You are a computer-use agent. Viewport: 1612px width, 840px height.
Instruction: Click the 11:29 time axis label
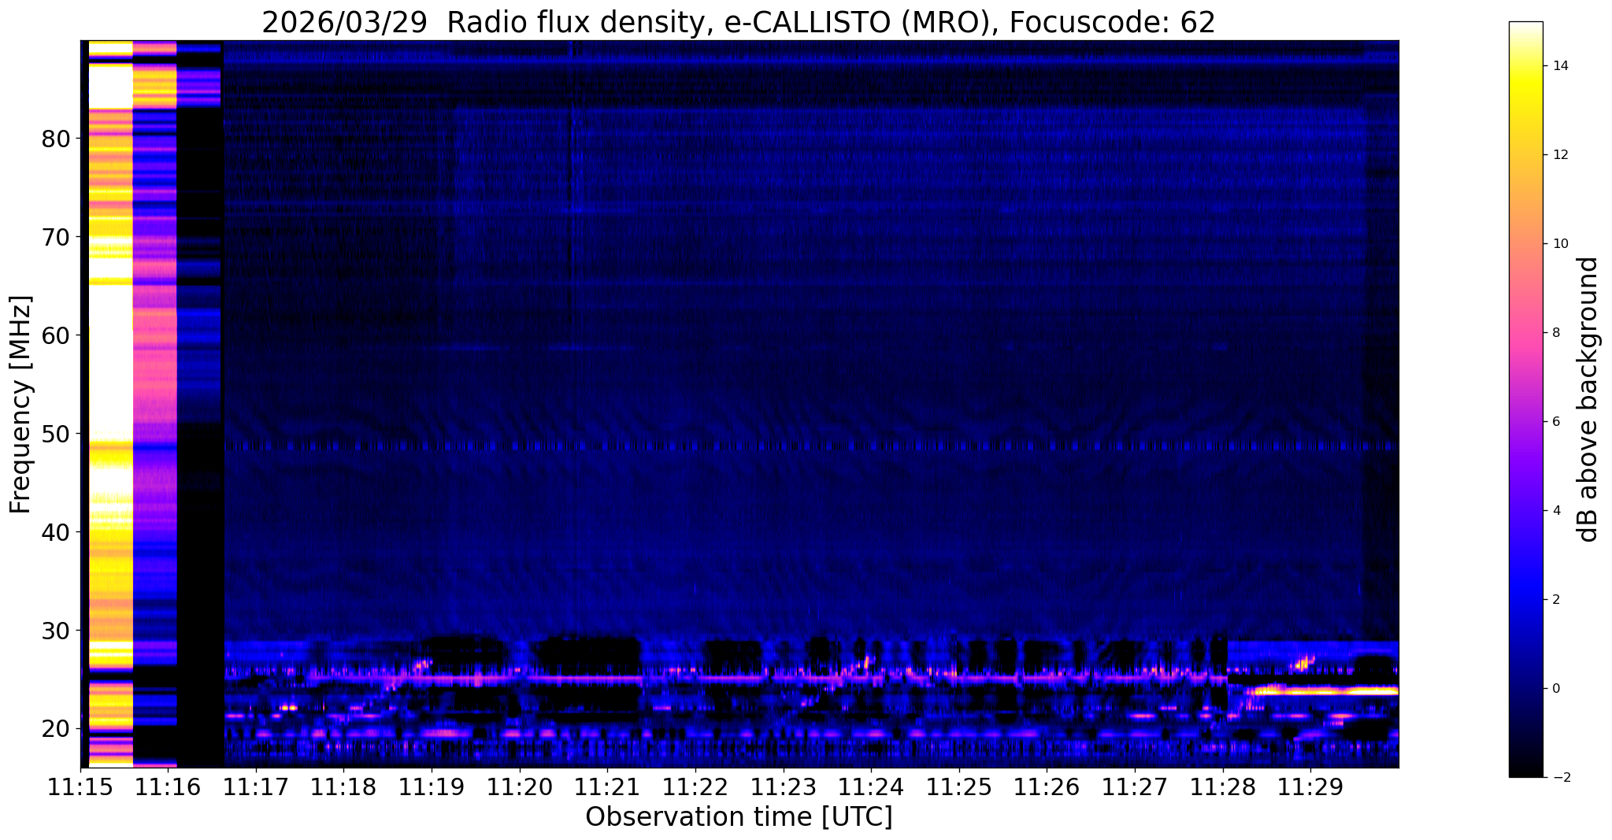pyautogui.click(x=1310, y=786)
